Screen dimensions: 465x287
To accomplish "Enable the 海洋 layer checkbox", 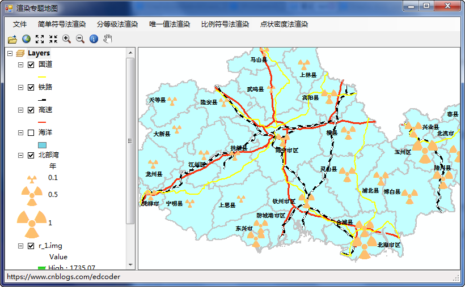I will [31, 133].
